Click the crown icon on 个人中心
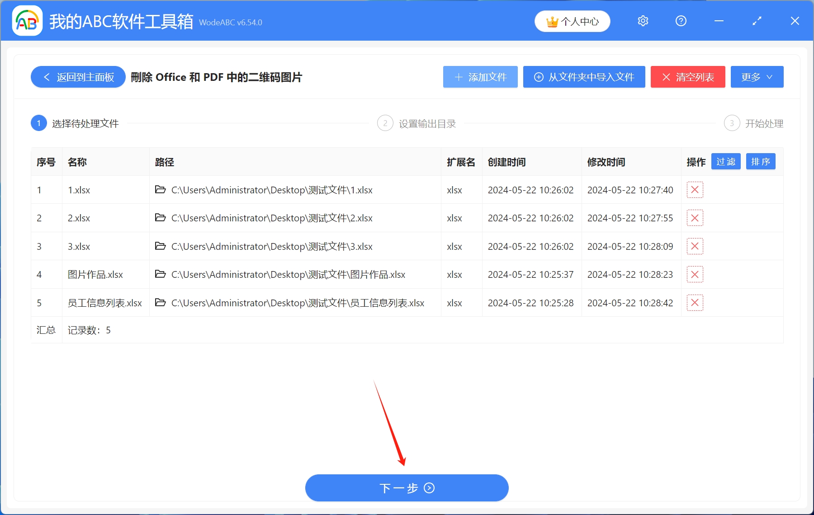This screenshot has height=515, width=814. [x=552, y=21]
